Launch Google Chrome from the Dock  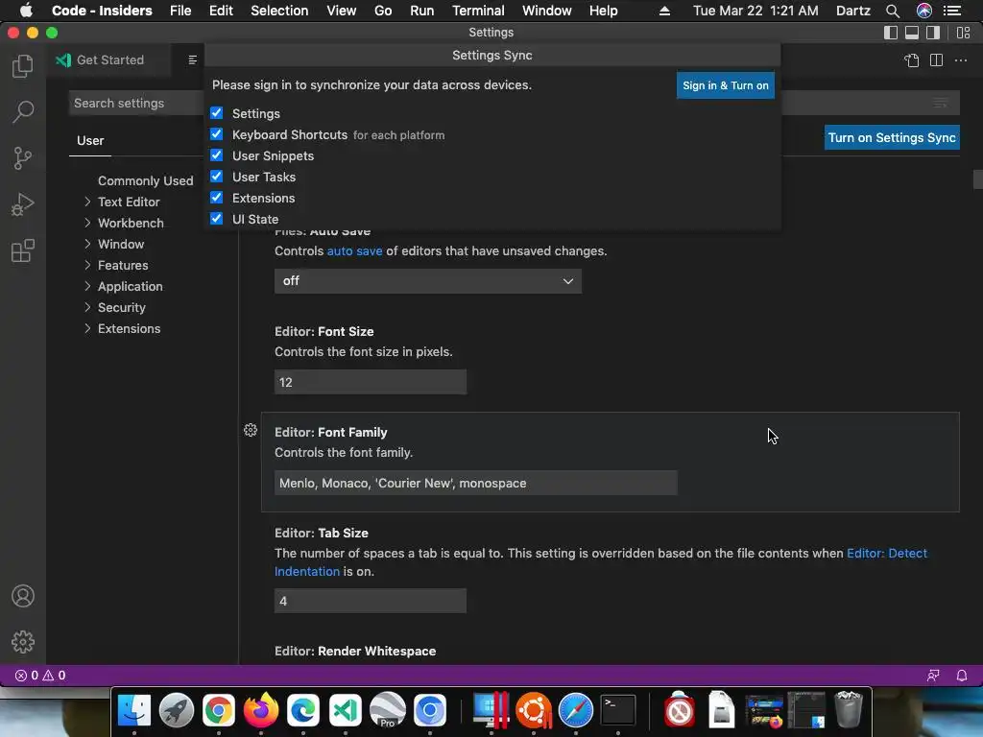[218, 710]
